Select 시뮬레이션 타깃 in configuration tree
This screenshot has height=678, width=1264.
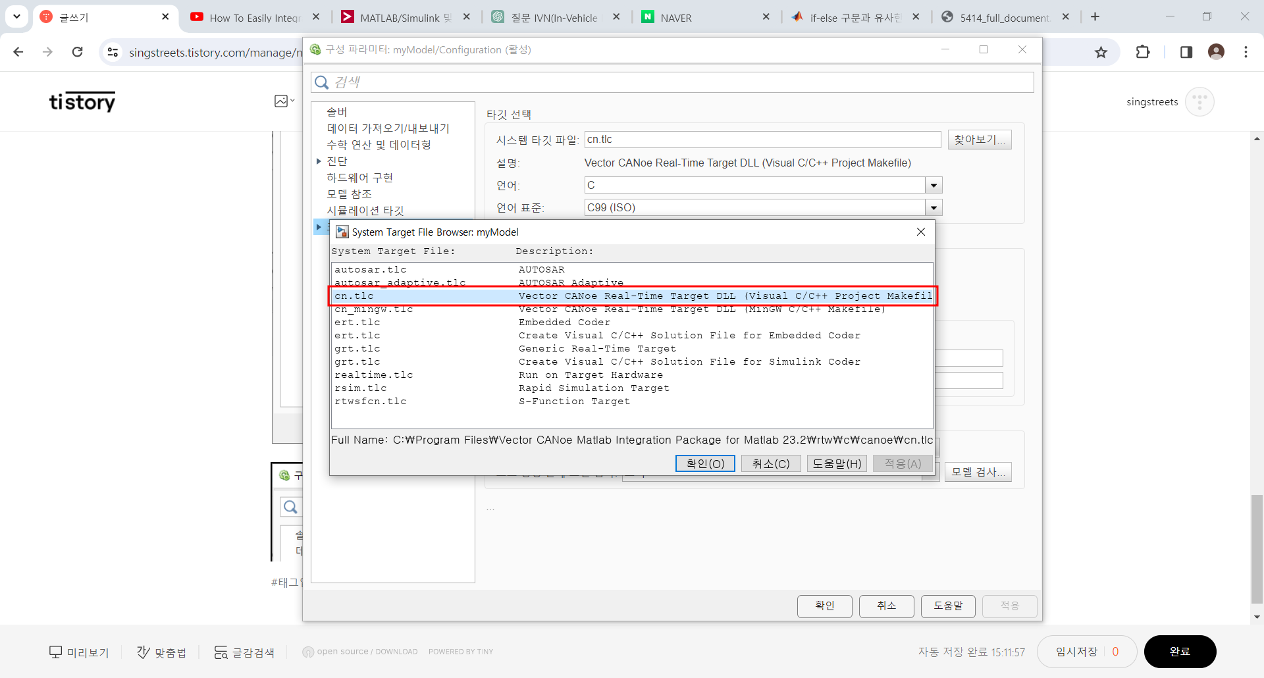[x=365, y=211]
